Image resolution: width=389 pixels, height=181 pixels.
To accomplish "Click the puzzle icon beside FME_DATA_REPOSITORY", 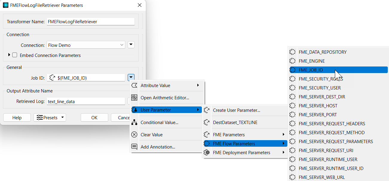I will click(292, 52).
